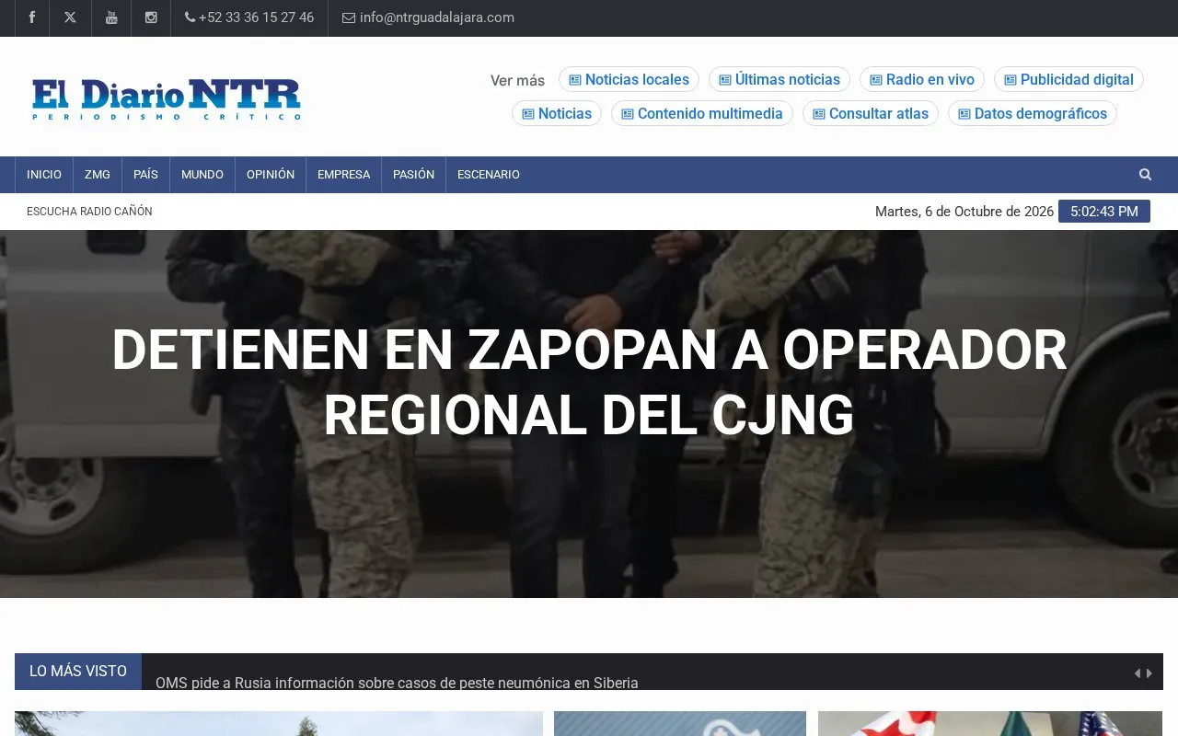Open the Últimas noticias tag link
Viewport: 1178px width, 736px height.
point(780,79)
